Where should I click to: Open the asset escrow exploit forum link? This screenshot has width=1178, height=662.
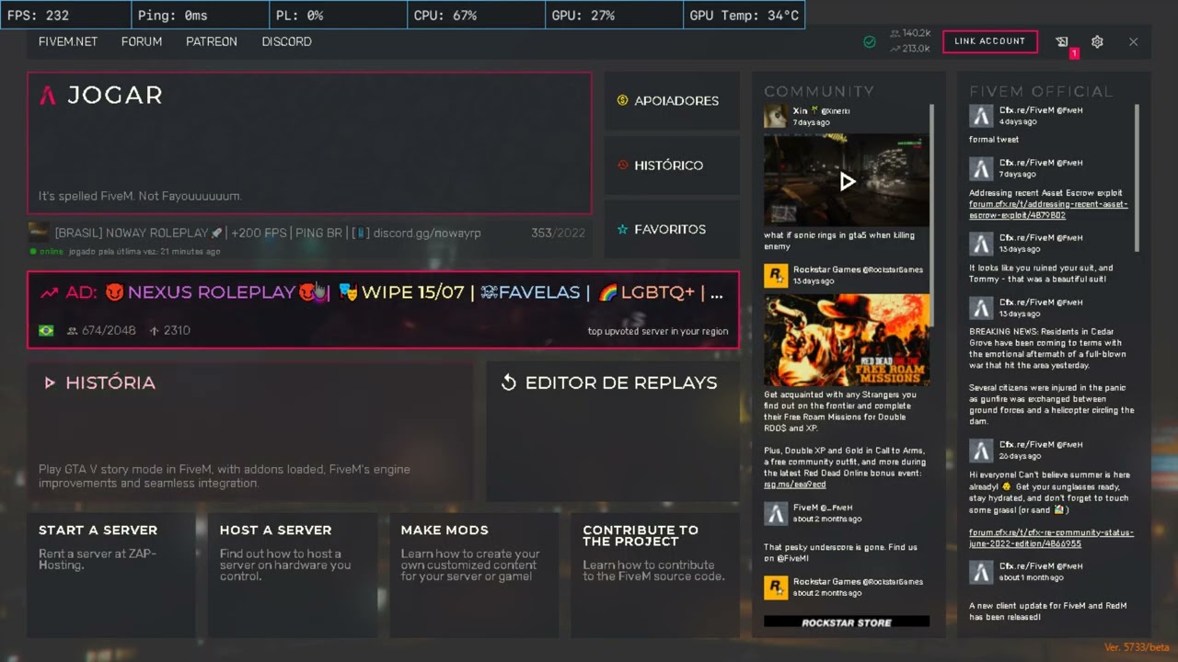(x=1048, y=210)
